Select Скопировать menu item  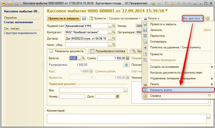click(178, 42)
